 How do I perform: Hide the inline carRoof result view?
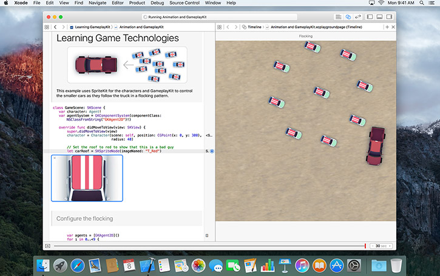tap(55, 158)
